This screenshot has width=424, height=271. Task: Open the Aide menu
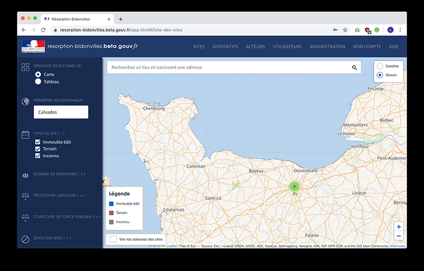[393, 47]
